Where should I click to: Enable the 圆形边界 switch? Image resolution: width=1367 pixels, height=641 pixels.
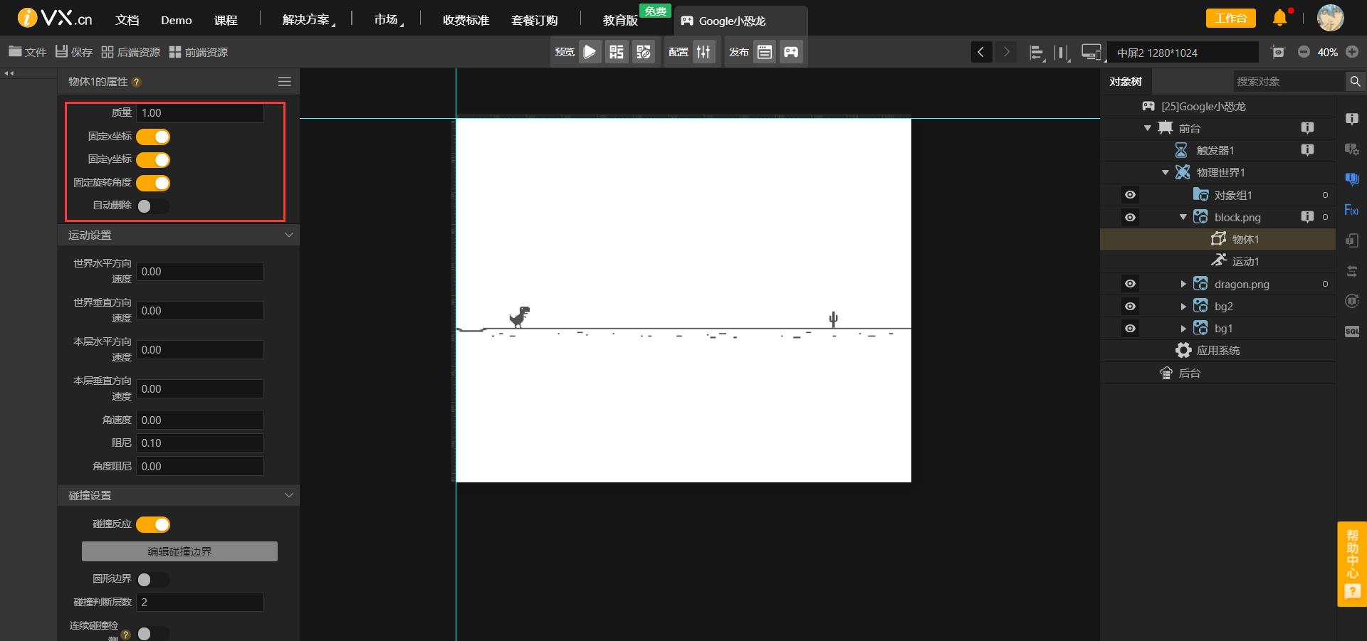[x=153, y=580]
